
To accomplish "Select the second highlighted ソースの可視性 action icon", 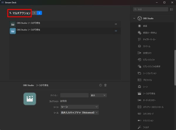I will pyautogui.click(x=13, y=31).
